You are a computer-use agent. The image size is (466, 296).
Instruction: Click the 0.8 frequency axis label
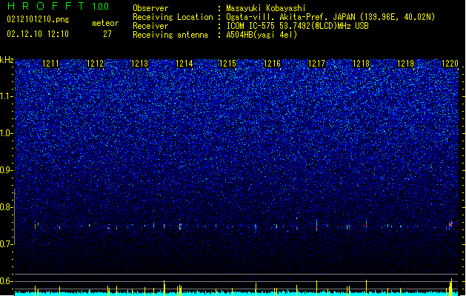pyautogui.click(x=7, y=207)
